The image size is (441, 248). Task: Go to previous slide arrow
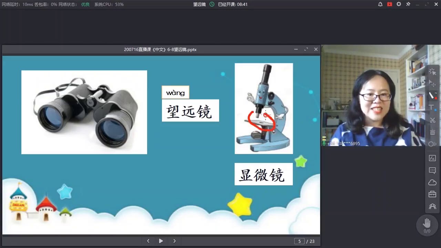click(148, 241)
